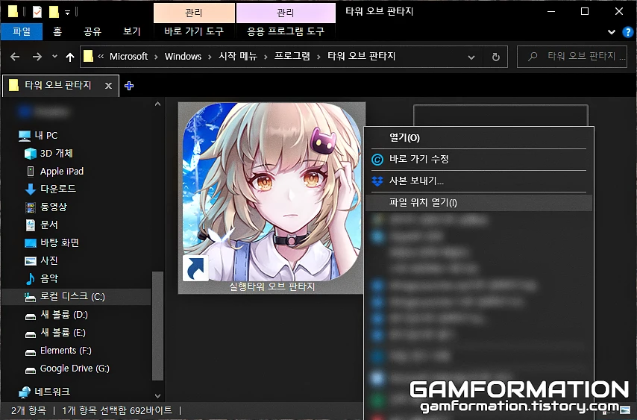
Task: Switch to 응용 프로그램 도구 tab
Action: coord(286,31)
